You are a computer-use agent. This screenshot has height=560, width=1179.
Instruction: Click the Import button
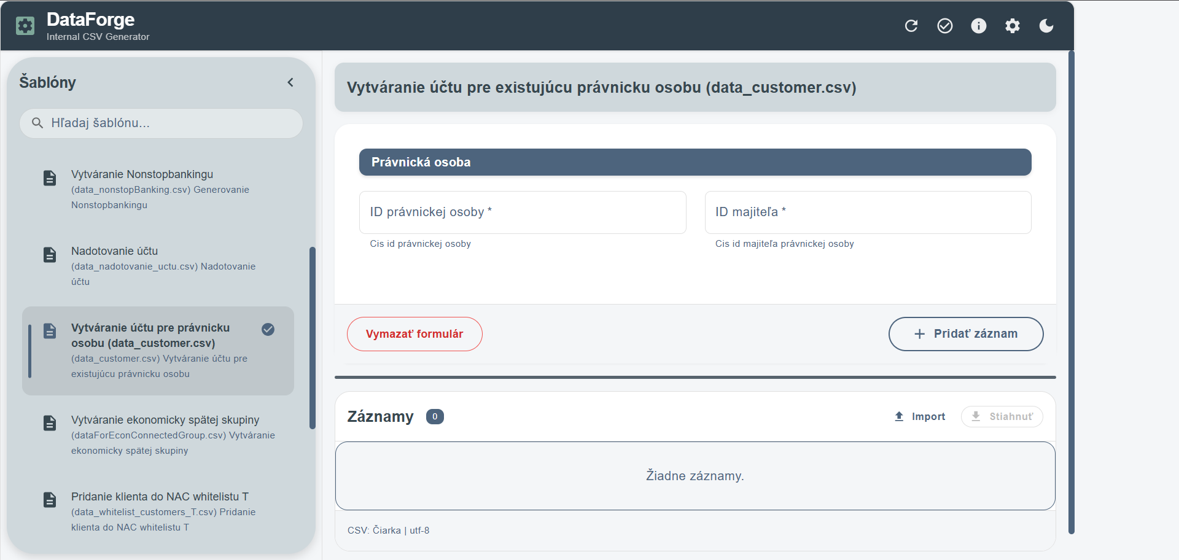click(x=919, y=416)
